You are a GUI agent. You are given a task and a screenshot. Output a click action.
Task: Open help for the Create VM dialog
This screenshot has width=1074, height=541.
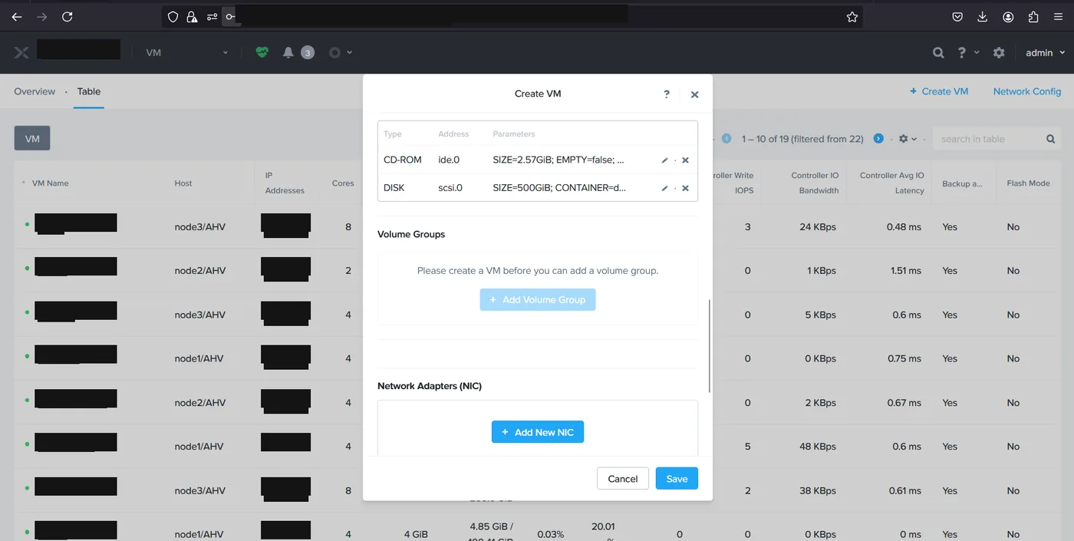(x=667, y=94)
